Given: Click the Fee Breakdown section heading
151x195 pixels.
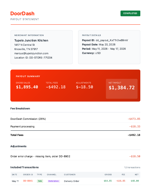Looking at the screenshot, I should pos(20,108).
